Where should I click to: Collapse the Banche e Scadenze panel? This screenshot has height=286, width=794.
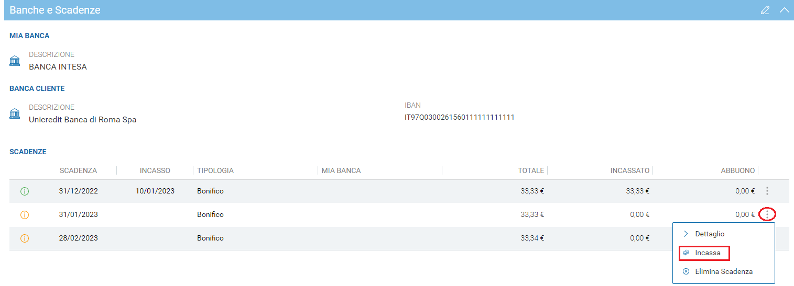pyautogui.click(x=784, y=10)
